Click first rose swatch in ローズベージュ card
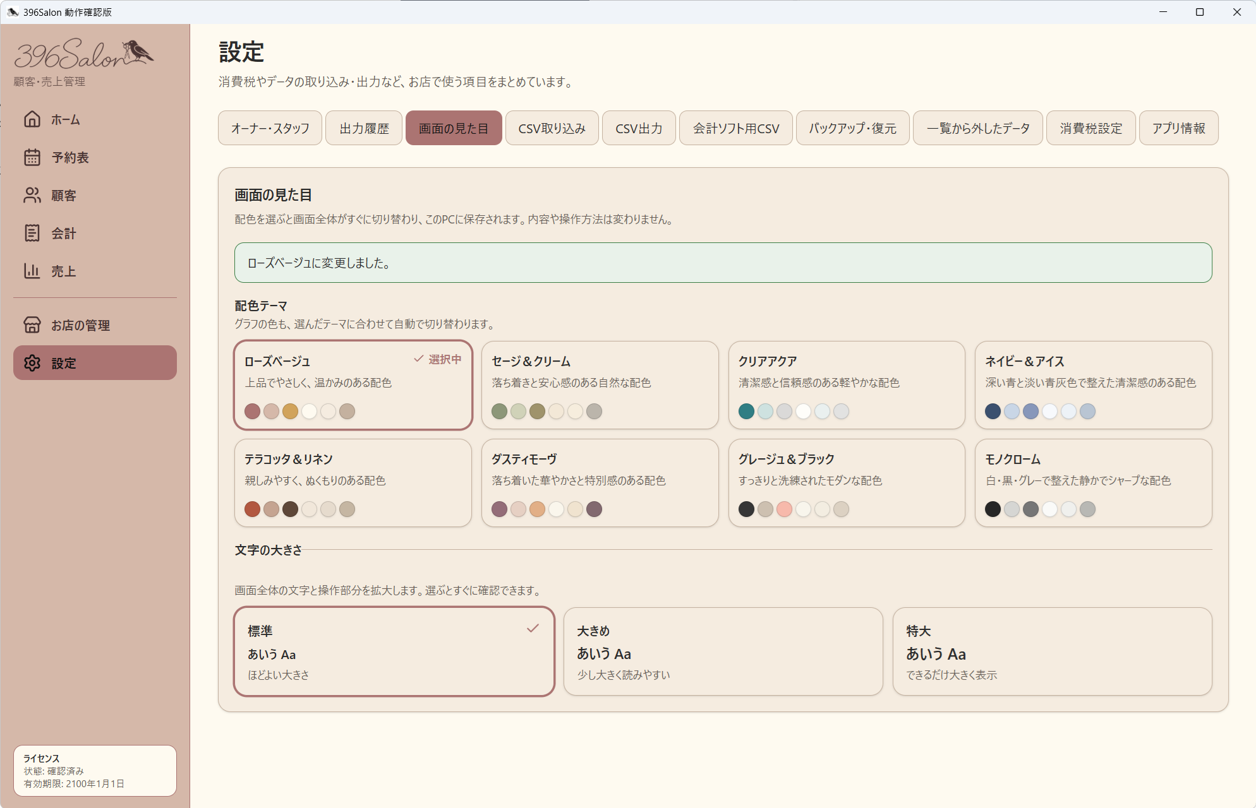Image resolution: width=1256 pixels, height=808 pixels. [252, 412]
